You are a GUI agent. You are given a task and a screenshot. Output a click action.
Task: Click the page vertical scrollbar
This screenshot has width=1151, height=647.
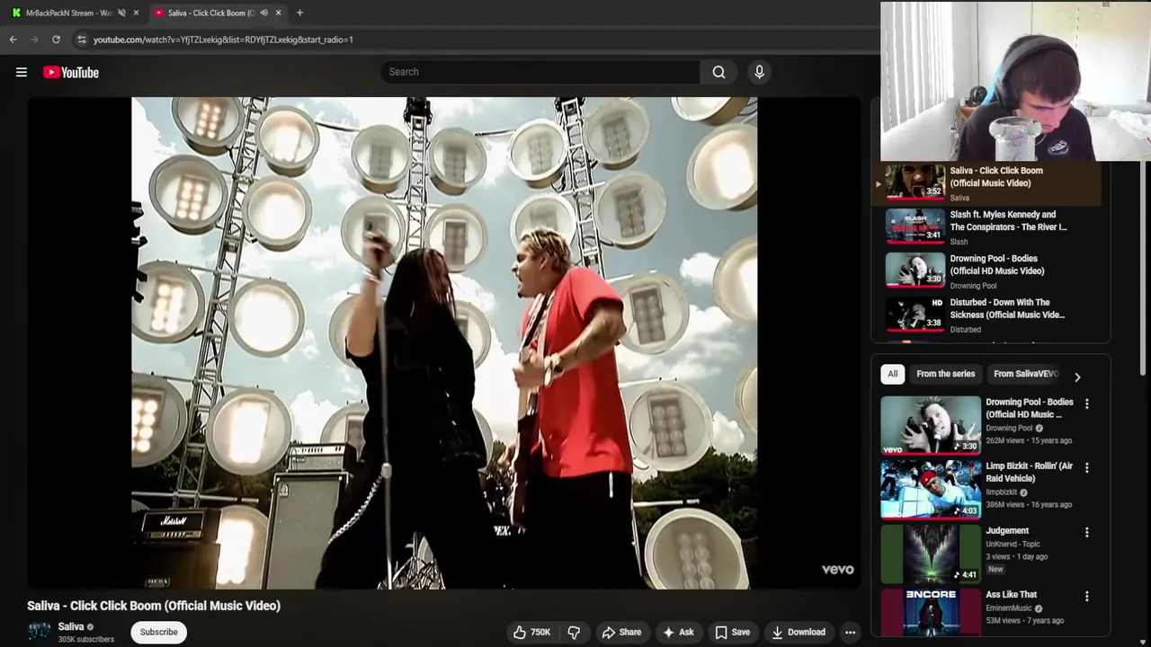(x=1144, y=270)
